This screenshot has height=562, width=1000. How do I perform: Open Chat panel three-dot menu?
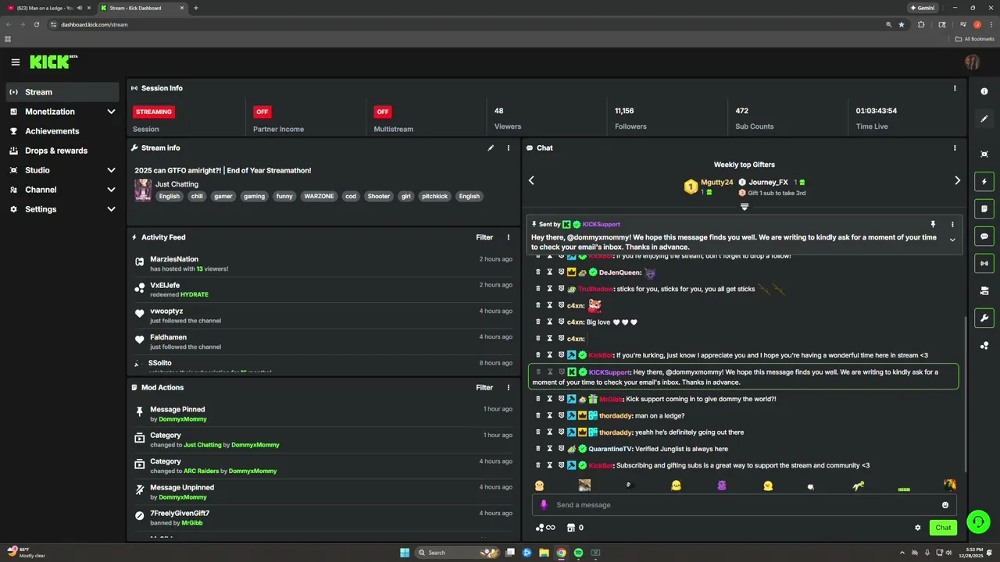coord(954,148)
